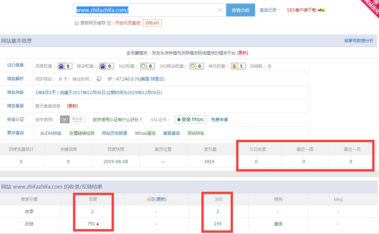Click inside the URL input field
Screen dimensions: 379x234
[150, 10]
